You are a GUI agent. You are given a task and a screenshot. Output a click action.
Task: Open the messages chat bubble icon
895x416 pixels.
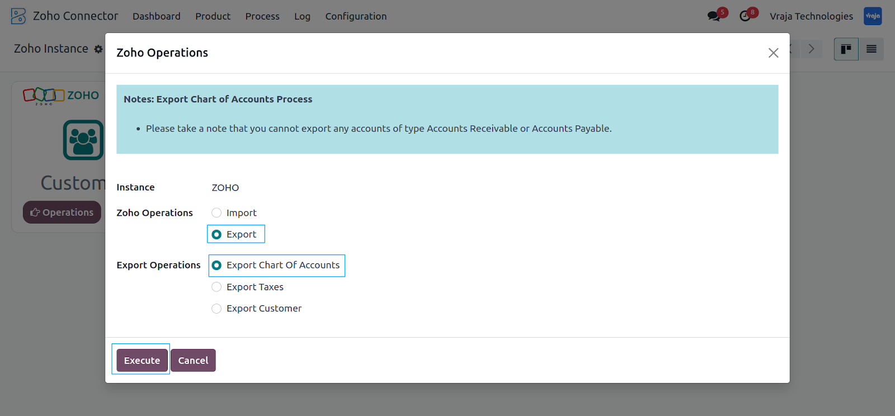pos(714,16)
